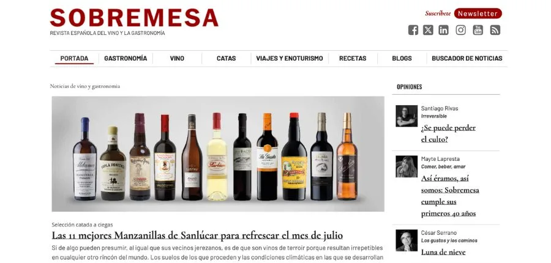Image resolution: width=551 pixels, height=263 pixels.
Task: Open the Facebook social icon
Action: click(413, 30)
